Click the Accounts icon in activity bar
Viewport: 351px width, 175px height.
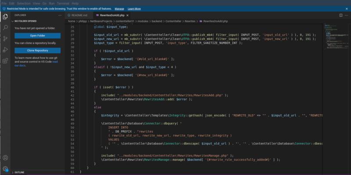(5, 157)
